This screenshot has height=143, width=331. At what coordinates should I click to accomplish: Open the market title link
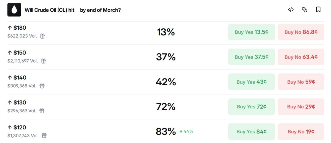[x=73, y=10]
